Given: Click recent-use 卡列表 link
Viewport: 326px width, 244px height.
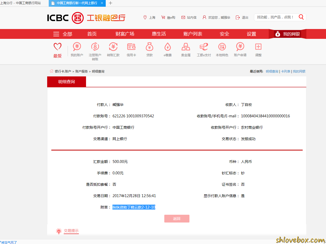Looking at the screenshot, I should [286, 71].
